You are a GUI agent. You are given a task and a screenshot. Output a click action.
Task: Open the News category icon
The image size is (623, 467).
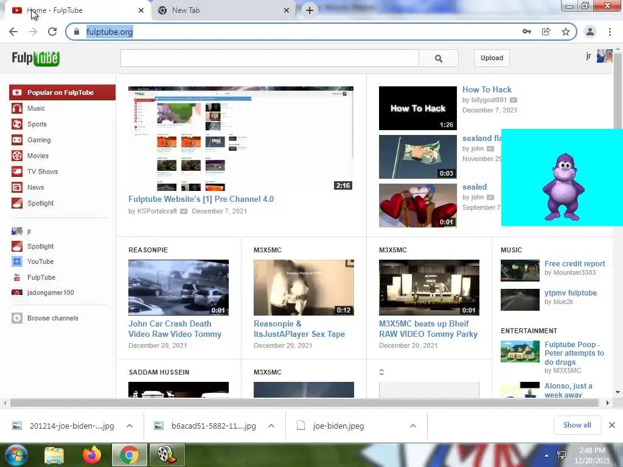tap(16, 187)
